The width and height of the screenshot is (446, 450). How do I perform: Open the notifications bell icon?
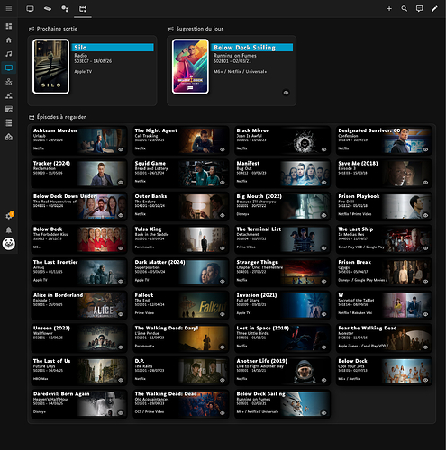(x=9, y=229)
